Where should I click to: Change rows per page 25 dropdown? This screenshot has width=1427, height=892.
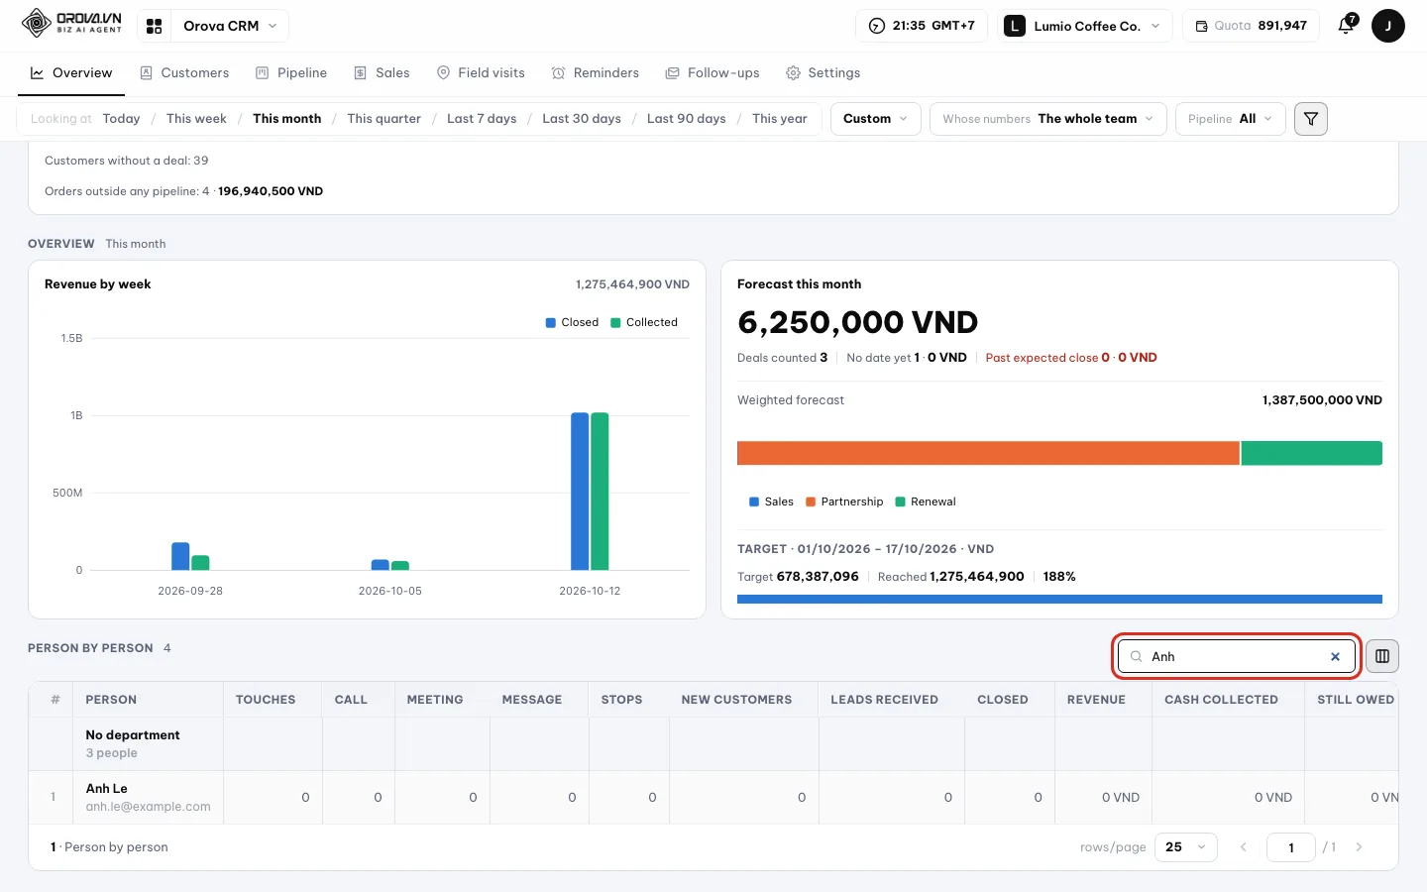click(1185, 847)
